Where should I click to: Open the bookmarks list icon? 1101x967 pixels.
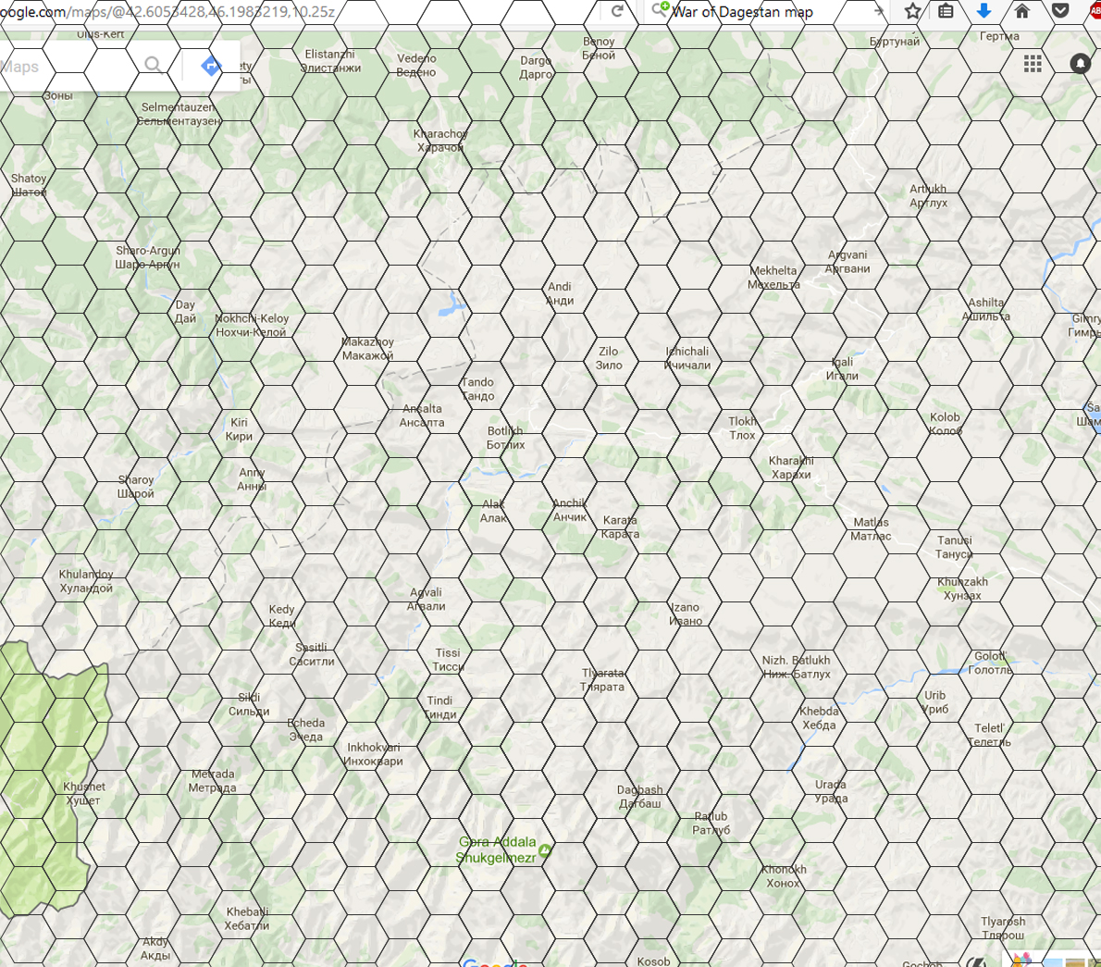[x=946, y=11]
